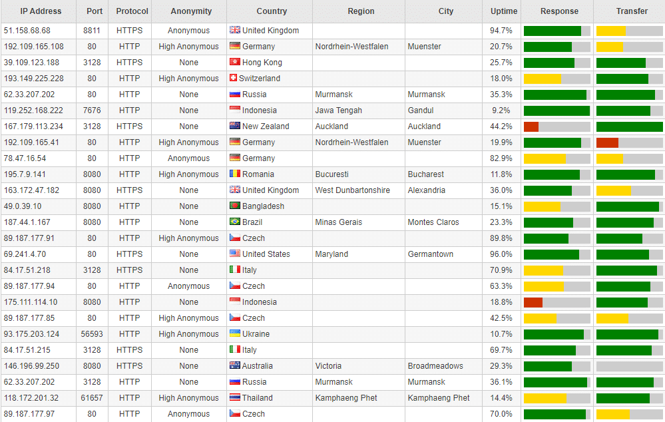Click port 56593 cell
Screen dimensions: 665x422
(92, 333)
